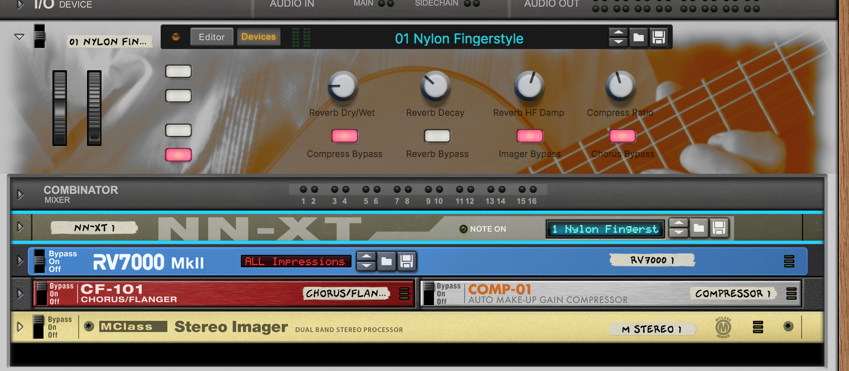Click the second unlit left panel button
The height and width of the screenshot is (371, 849).
pyautogui.click(x=179, y=96)
